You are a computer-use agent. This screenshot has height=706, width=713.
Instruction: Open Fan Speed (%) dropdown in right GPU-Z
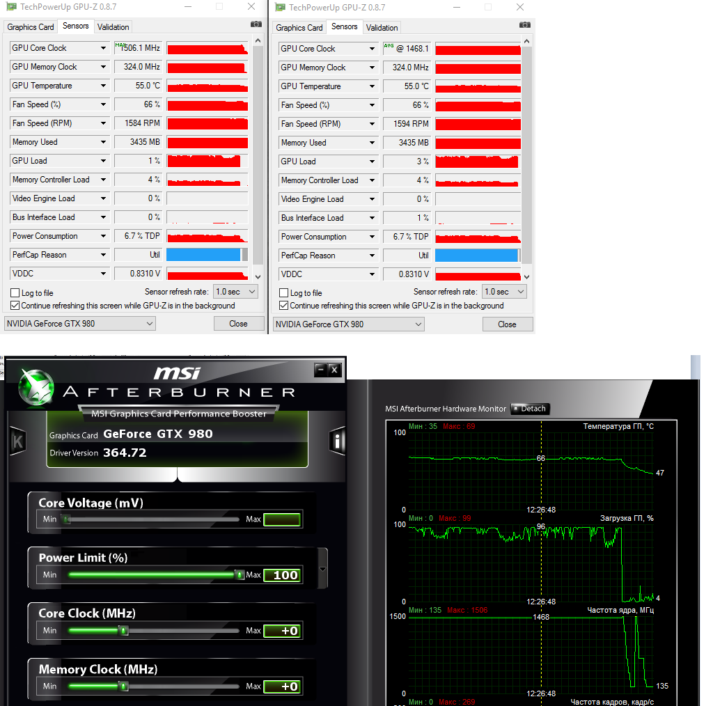point(372,105)
